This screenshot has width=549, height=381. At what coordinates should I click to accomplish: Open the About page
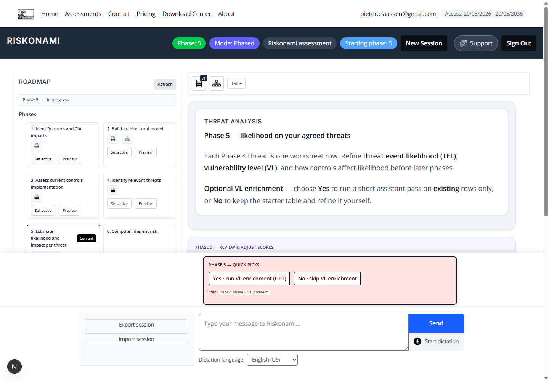click(226, 14)
